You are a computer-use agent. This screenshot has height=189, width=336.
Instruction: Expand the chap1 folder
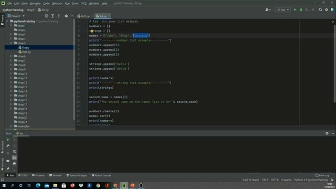pyautogui.click(x=11, y=26)
